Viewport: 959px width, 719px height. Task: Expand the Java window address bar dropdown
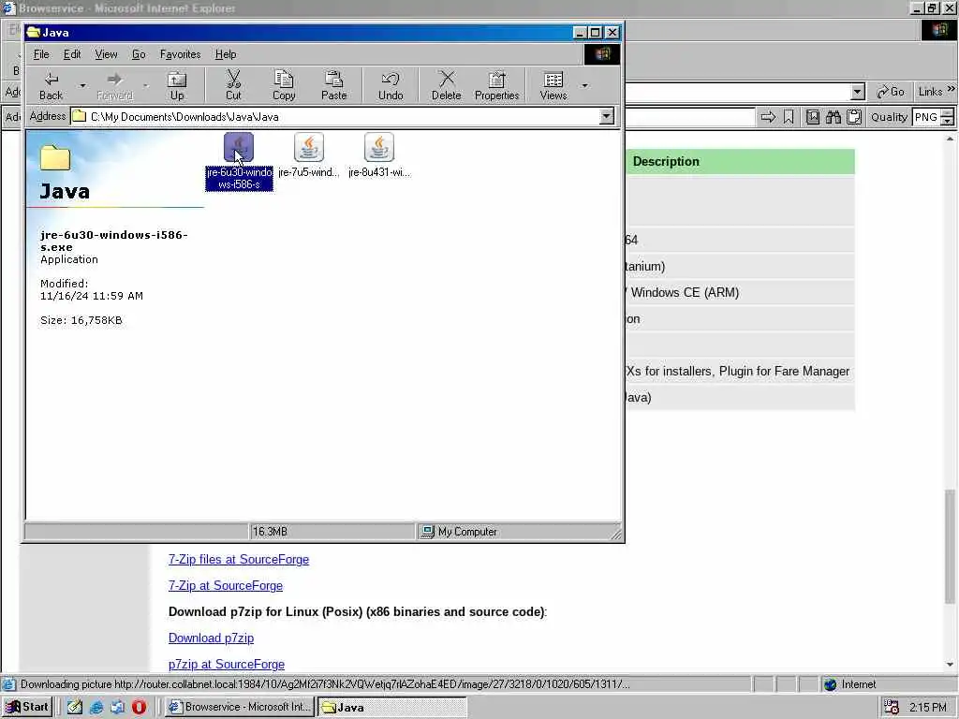pyautogui.click(x=606, y=116)
